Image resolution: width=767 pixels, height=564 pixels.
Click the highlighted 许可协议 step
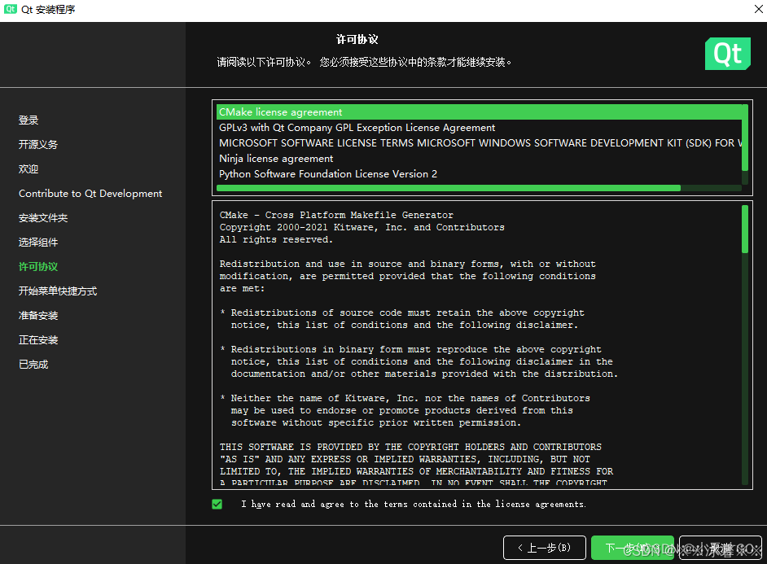tap(38, 267)
